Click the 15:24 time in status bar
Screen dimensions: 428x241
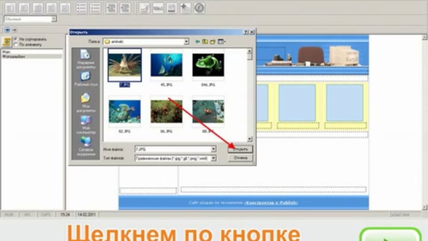(65, 215)
